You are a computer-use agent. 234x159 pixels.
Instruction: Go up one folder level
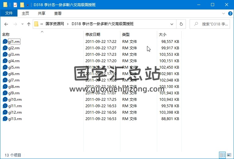click(29, 24)
